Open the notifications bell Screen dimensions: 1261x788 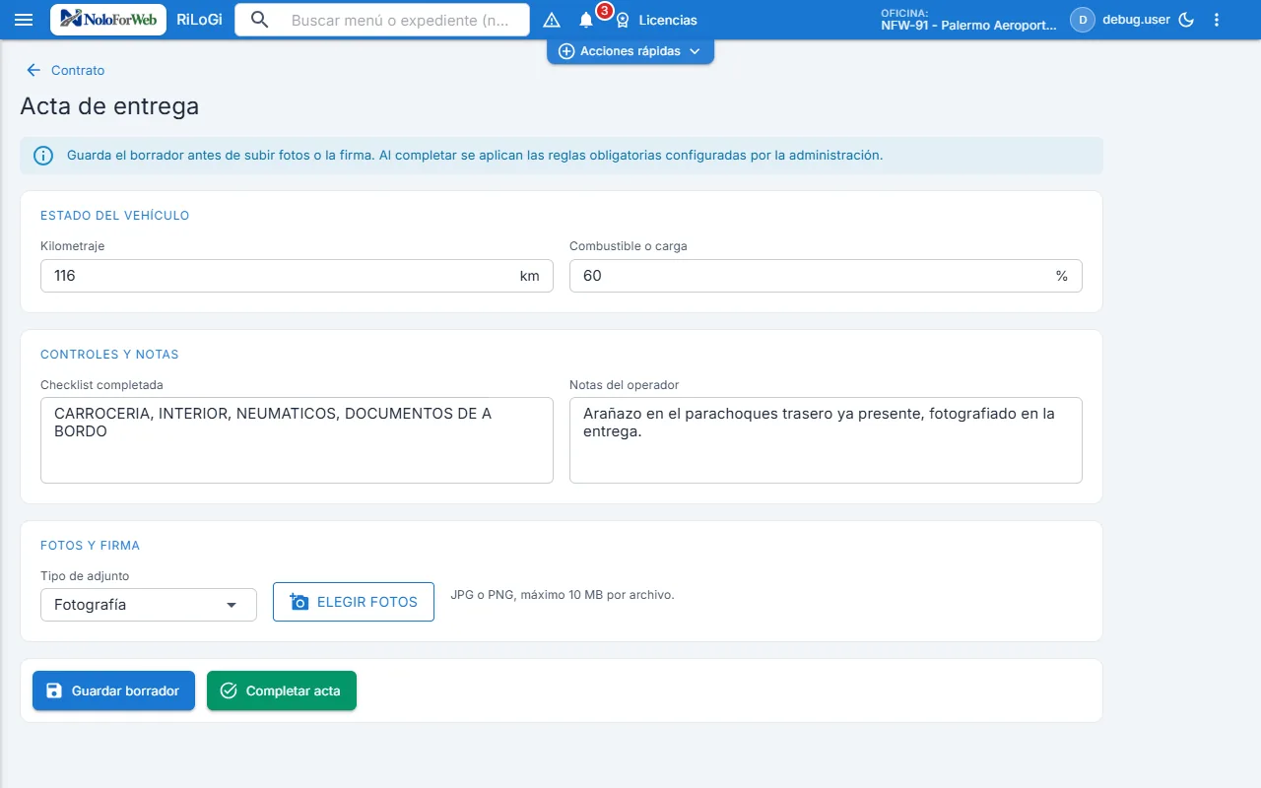[586, 20]
